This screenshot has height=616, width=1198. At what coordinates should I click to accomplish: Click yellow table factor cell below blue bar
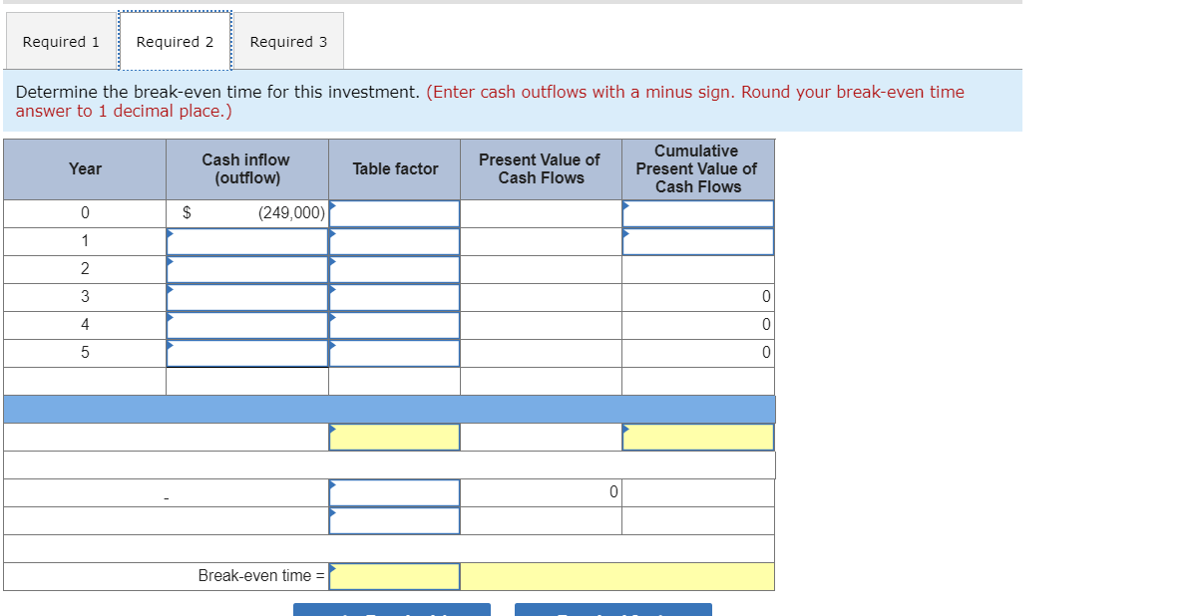(x=395, y=437)
